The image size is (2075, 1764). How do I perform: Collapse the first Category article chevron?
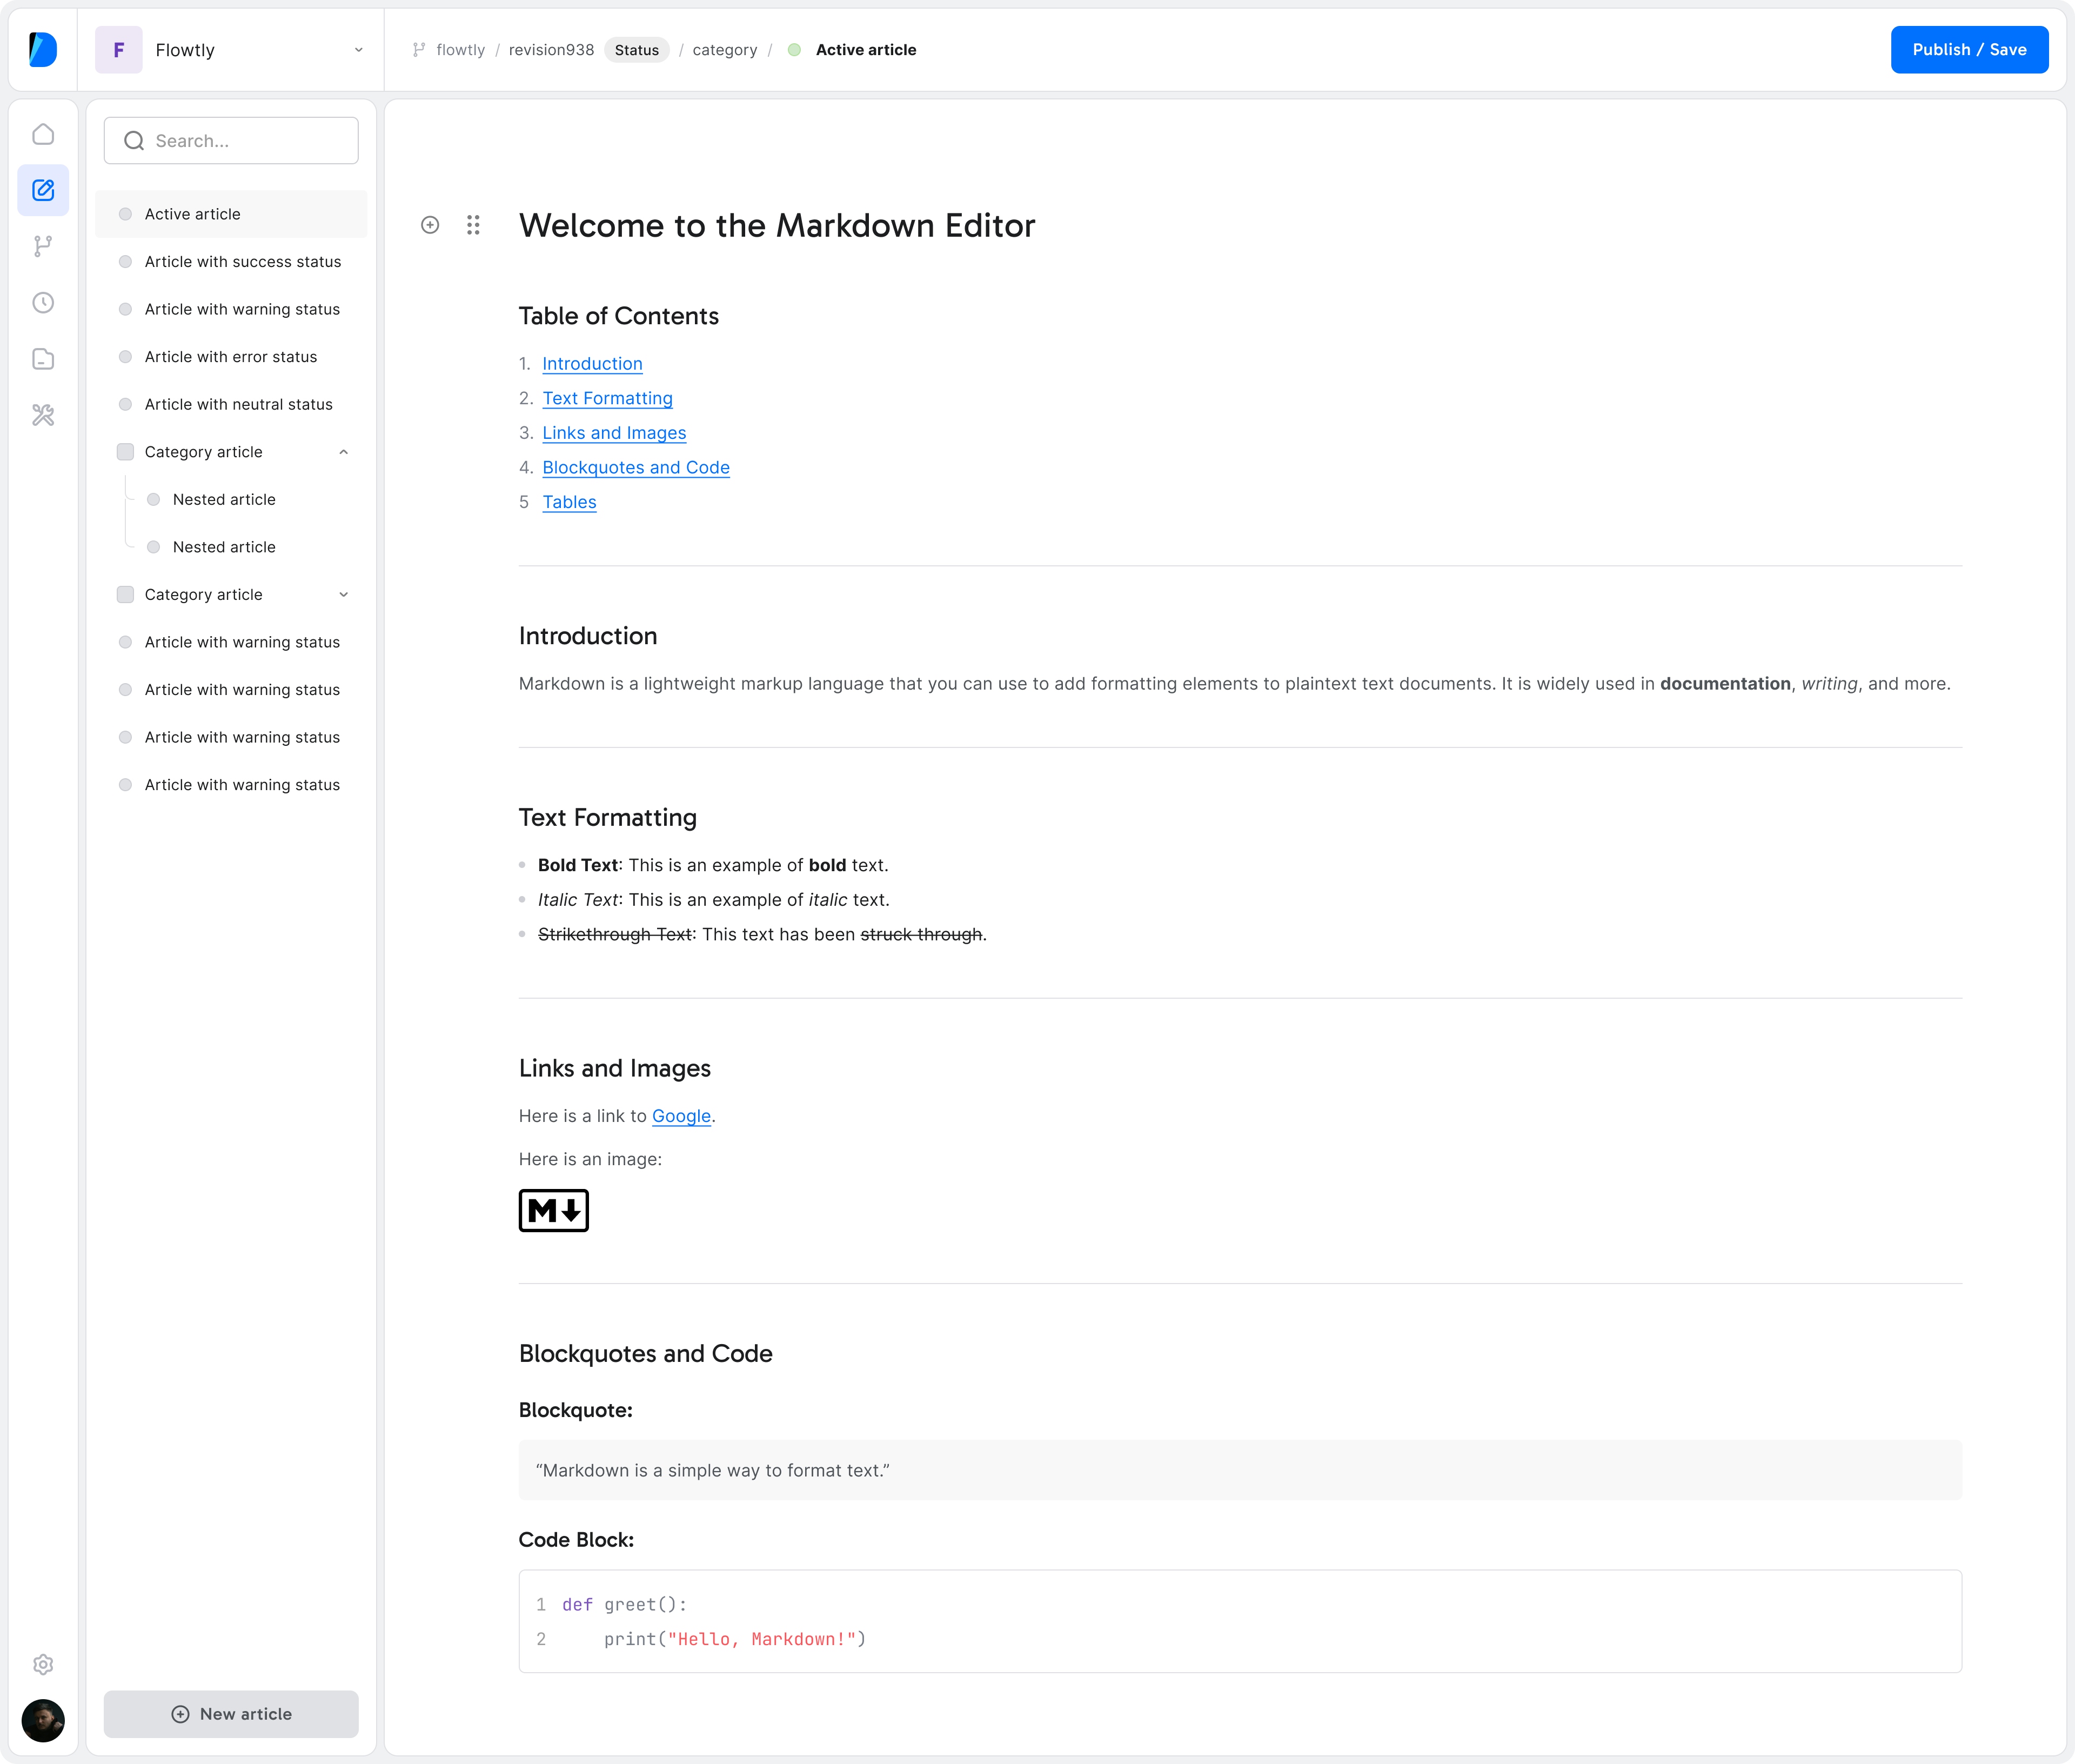344,452
